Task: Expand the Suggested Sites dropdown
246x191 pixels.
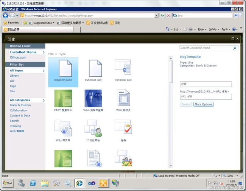Action: pyautogui.click(x=54, y=23)
